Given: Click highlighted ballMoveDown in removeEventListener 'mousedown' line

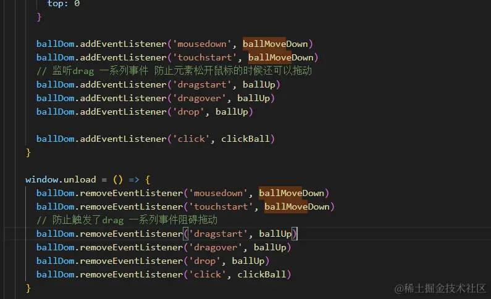Looking at the screenshot, I should pos(292,193).
